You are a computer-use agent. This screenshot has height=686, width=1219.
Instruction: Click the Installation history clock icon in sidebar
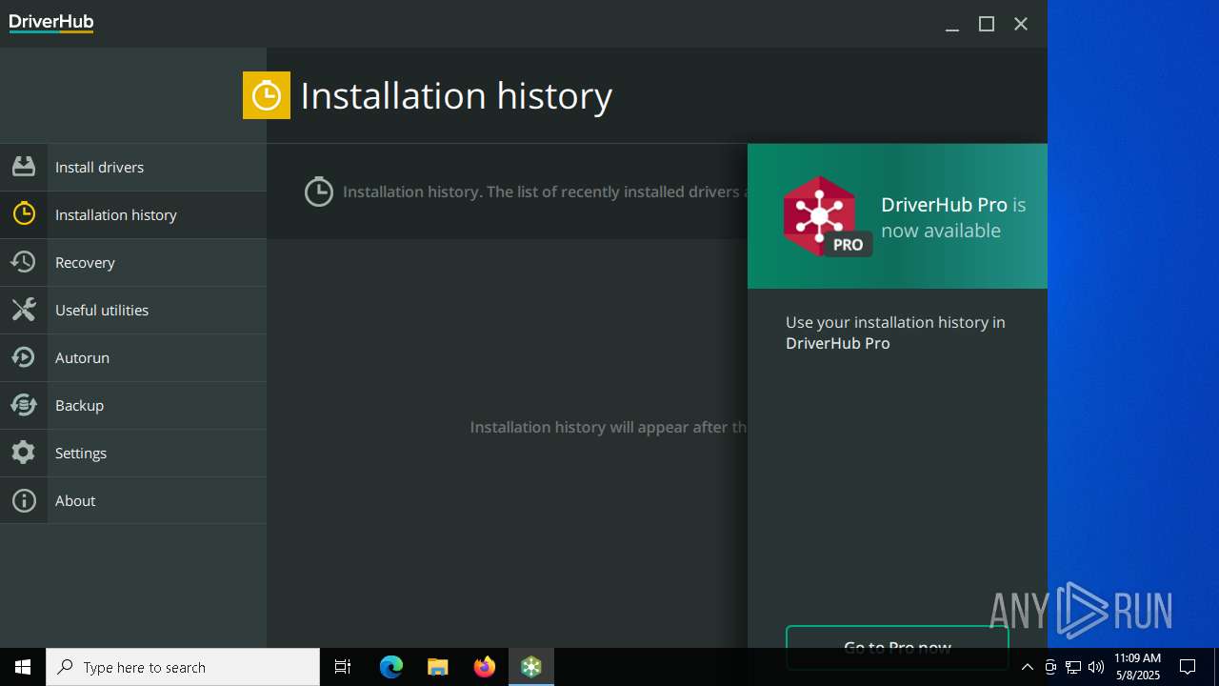point(24,214)
